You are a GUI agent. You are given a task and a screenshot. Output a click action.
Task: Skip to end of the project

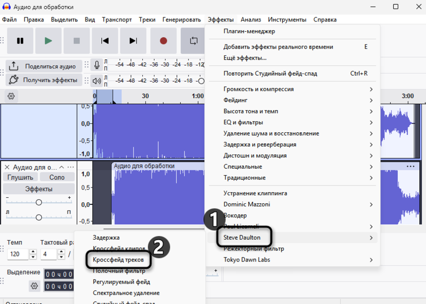click(x=133, y=41)
